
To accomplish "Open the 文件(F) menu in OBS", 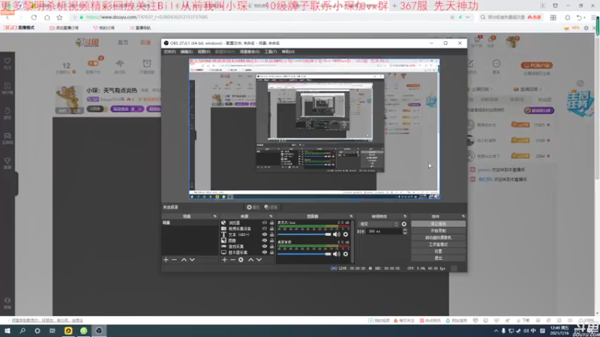I will click(169, 52).
